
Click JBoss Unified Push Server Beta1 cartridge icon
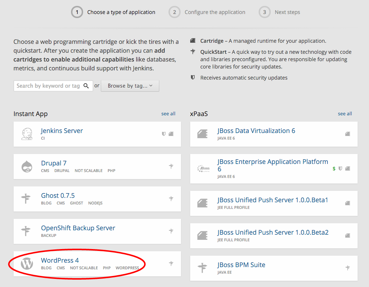point(203,203)
